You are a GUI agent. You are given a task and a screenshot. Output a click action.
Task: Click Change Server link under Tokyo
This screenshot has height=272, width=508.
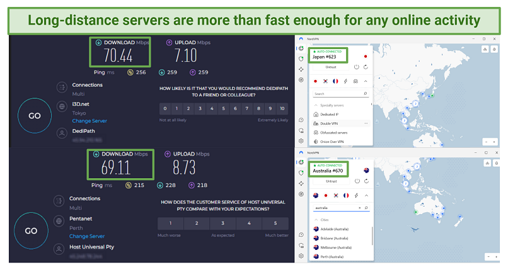coord(89,121)
